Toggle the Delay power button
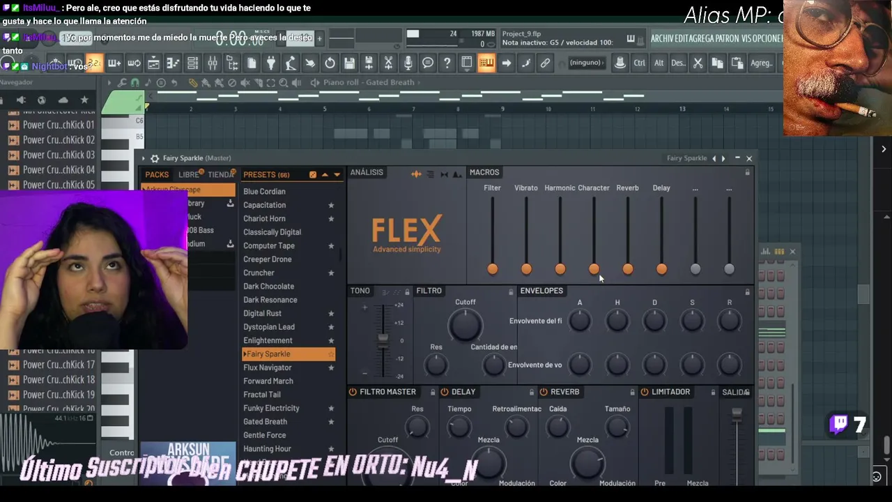892x502 pixels. click(x=444, y=392)
